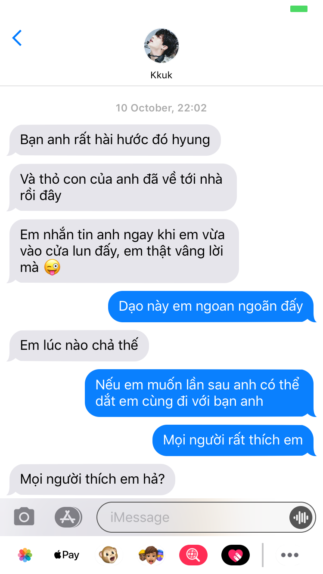
Task: Tap the Kkuk contact name
Action: [161, 75]
